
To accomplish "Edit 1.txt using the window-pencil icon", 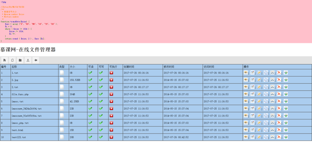I will tap(252, 73).
